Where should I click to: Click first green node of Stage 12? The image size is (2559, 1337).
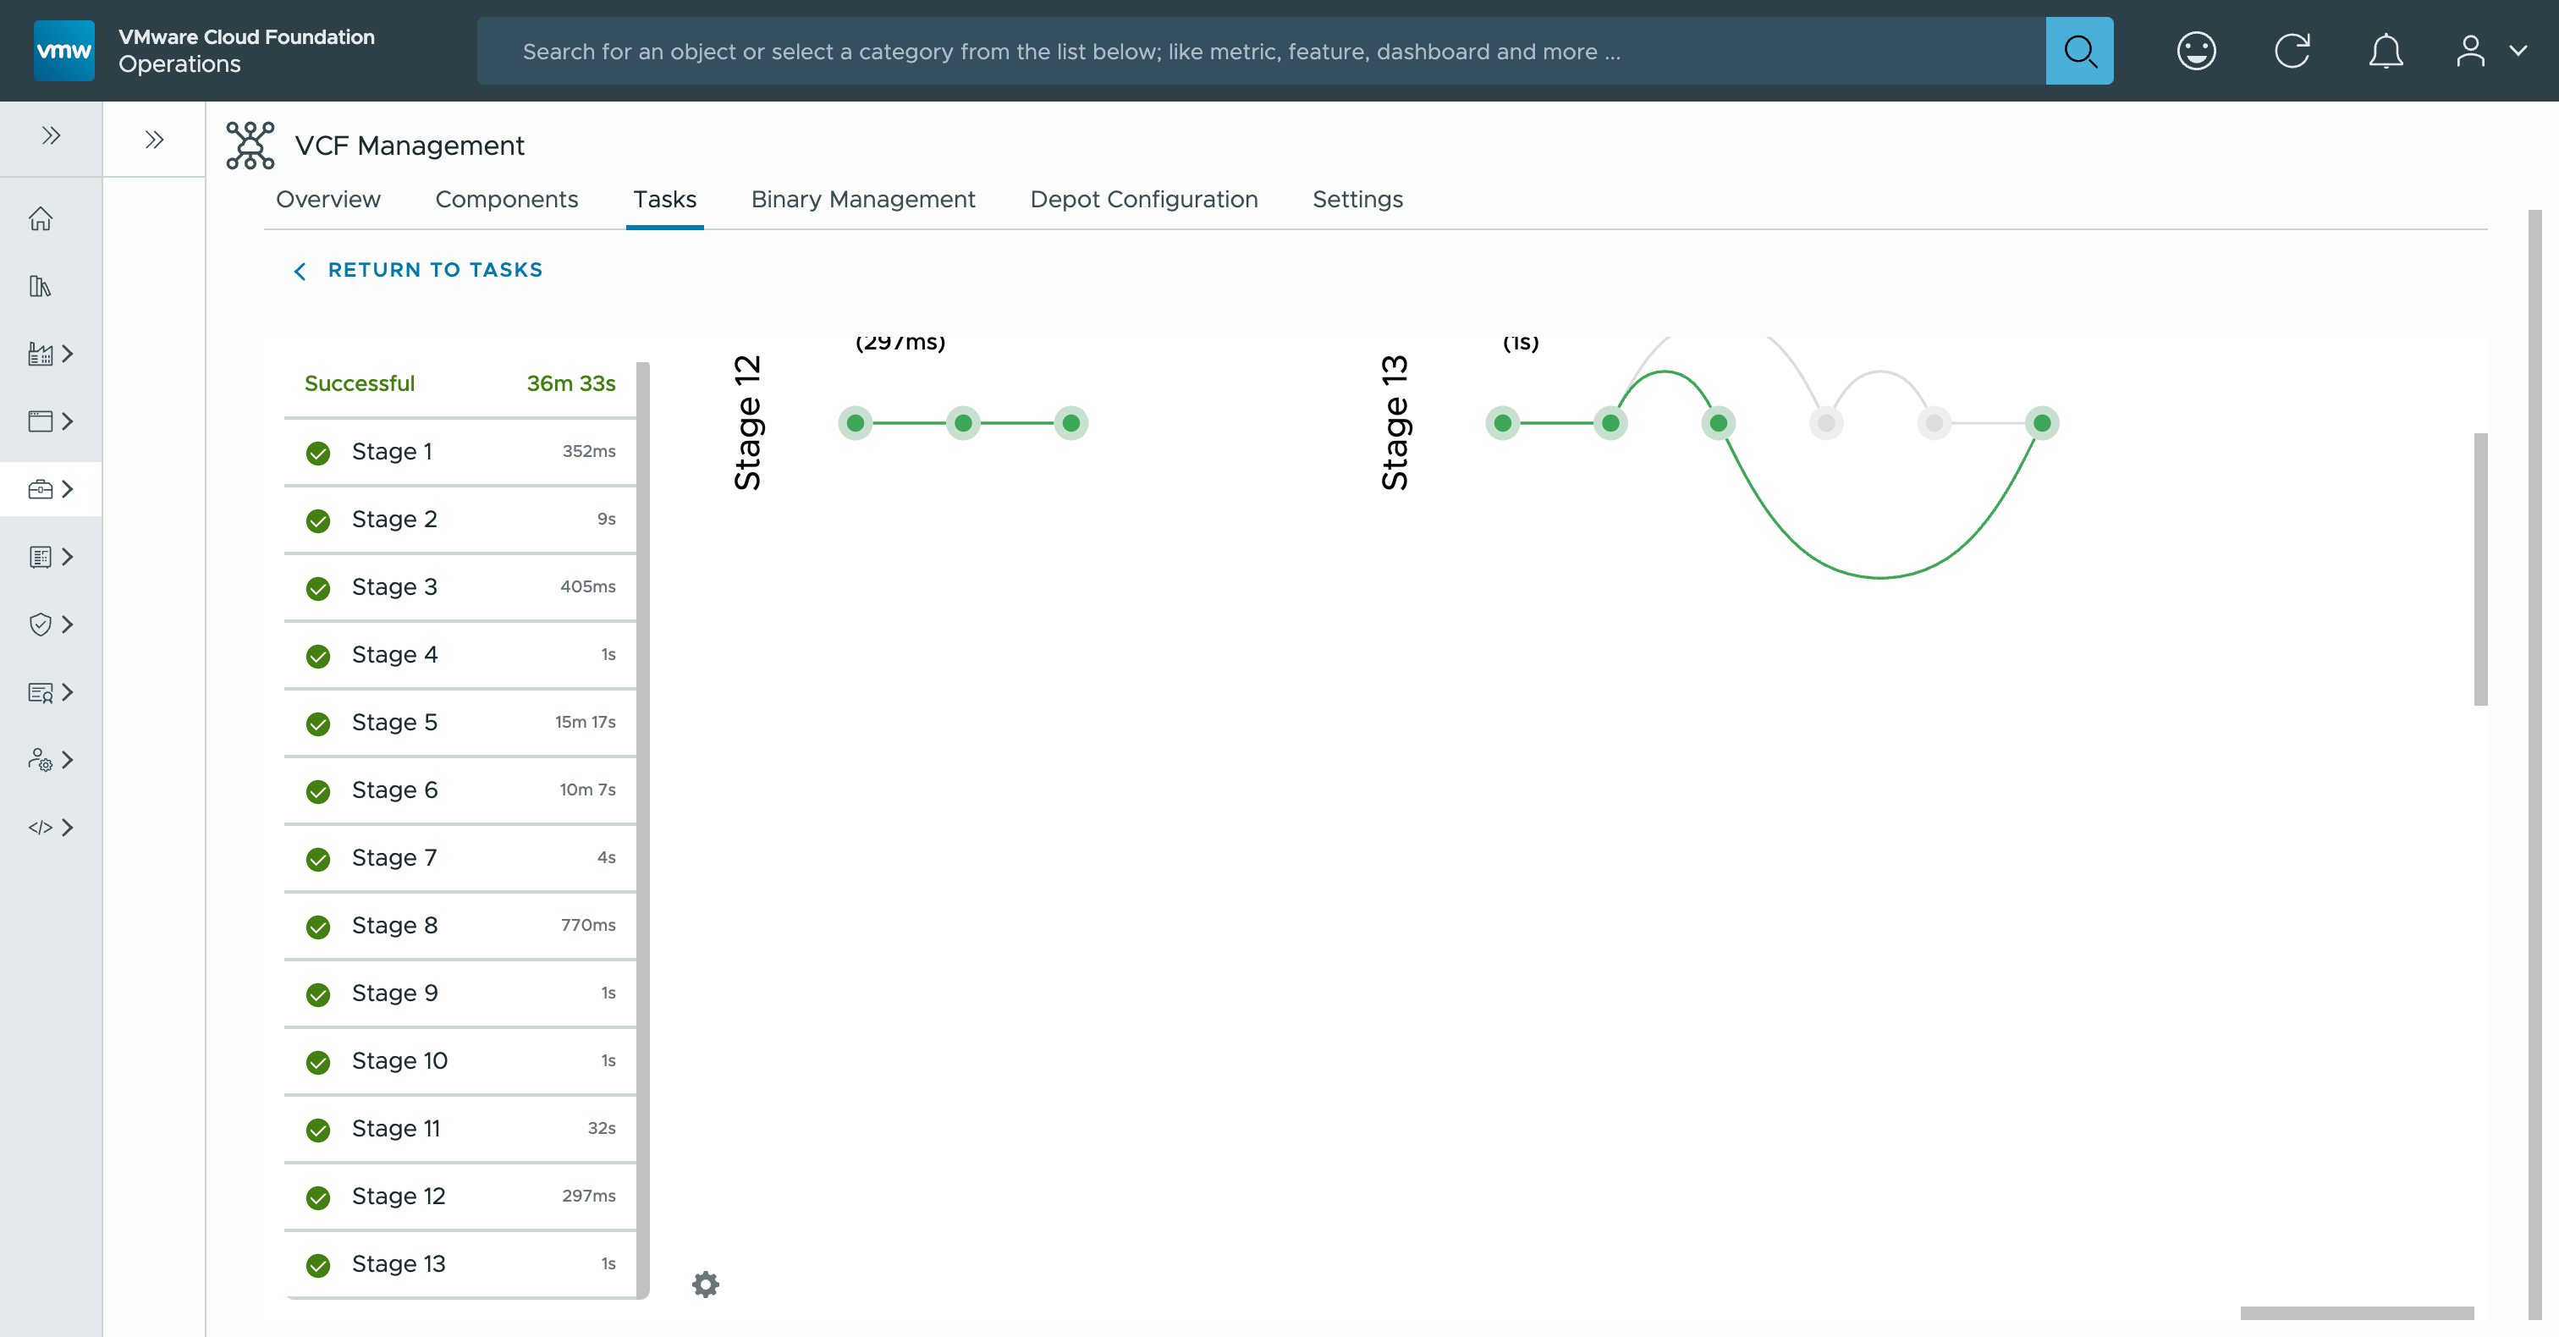[856, 423]
